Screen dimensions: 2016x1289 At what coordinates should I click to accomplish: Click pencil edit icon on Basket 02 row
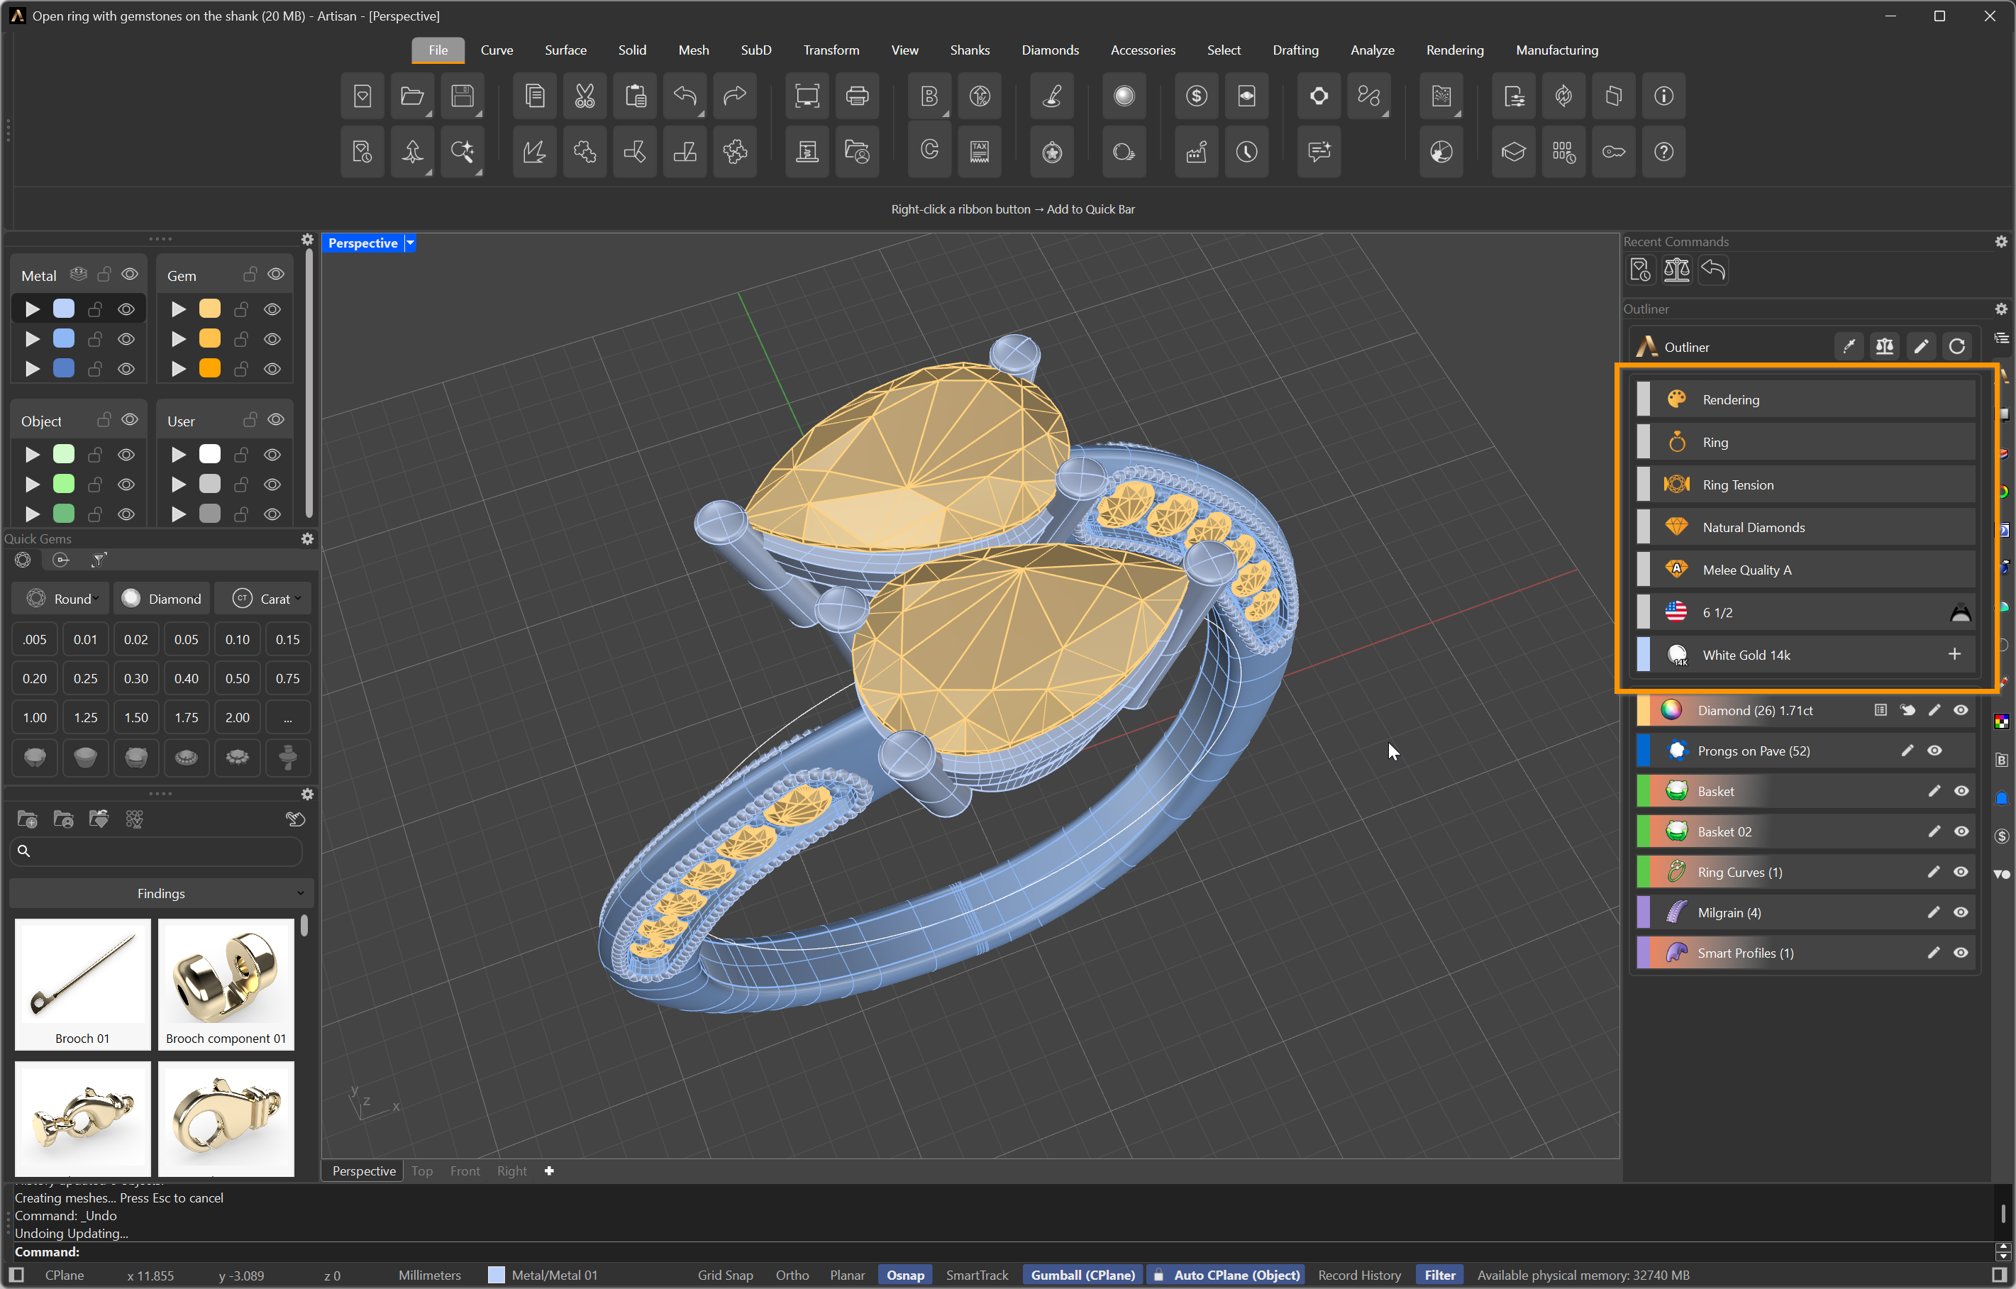tap(1934, 832)
